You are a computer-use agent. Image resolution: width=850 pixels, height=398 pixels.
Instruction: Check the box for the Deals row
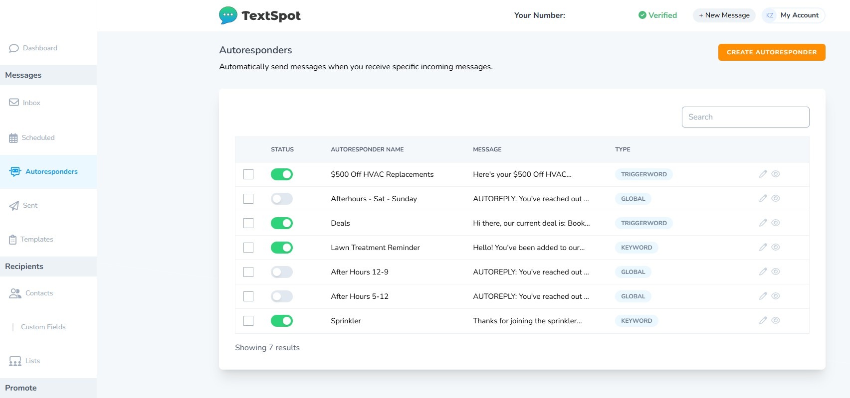(248, 223)
